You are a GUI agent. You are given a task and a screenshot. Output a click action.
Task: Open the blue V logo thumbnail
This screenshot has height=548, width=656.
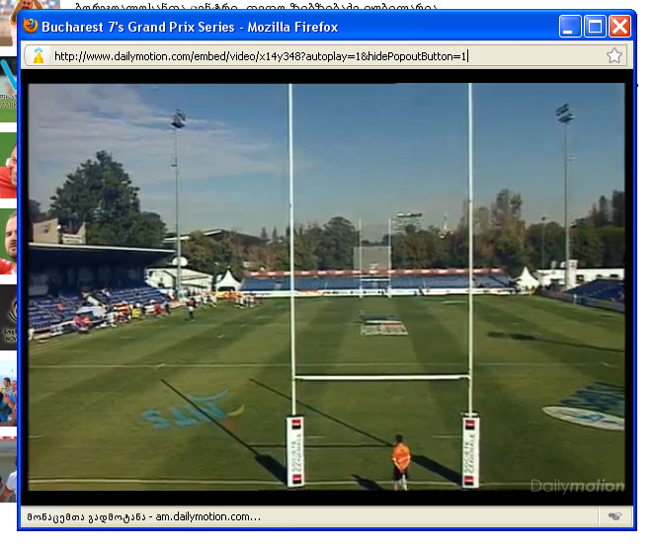[8, 90]
